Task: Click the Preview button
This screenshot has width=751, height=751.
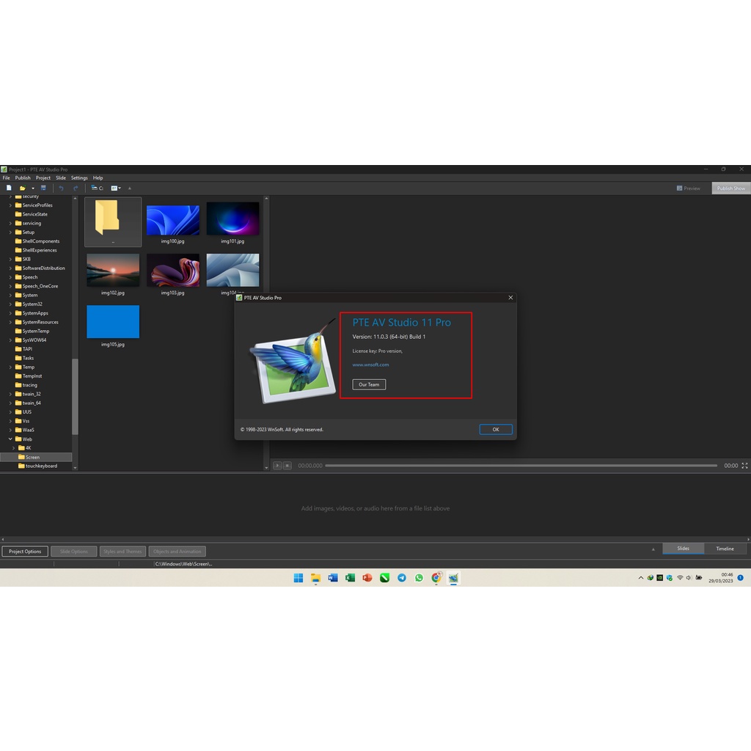Action: pyautogui.click(x=688, y=188)
